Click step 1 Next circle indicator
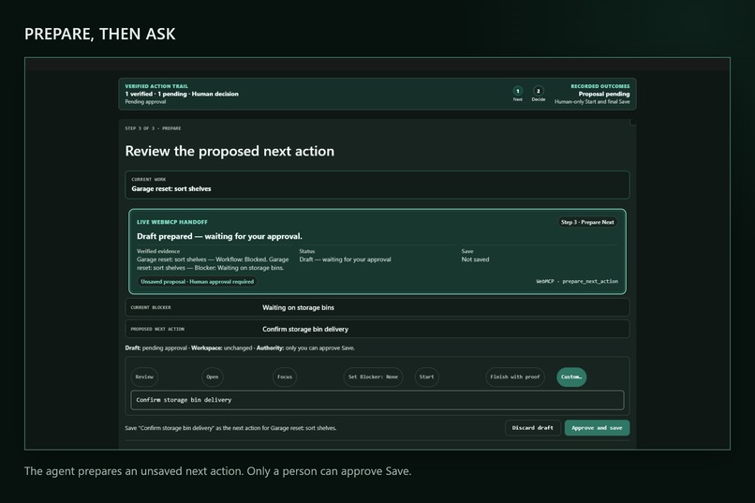755x503 pixels. click(x=518, y=91)
